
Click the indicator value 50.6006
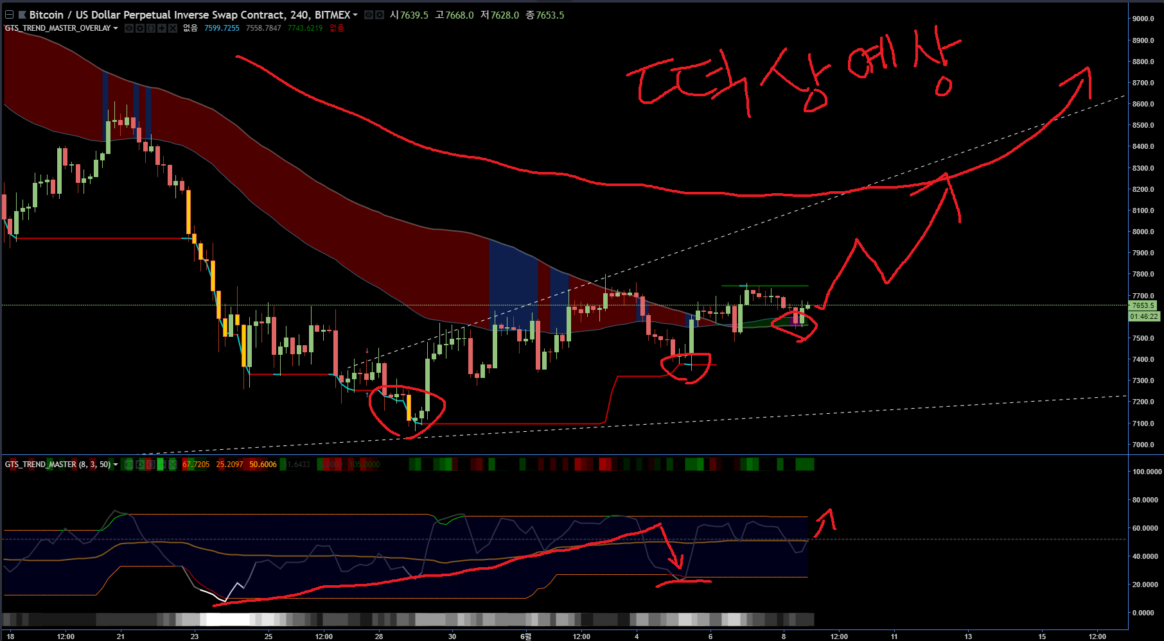point(263,465)
